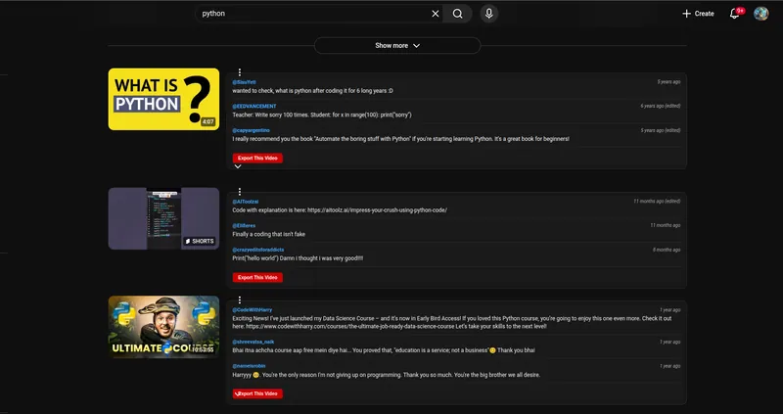Start voice search with the microphone icon

click(x=488, y=14)
